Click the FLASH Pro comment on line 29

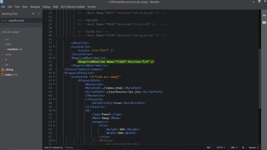coord(93,32)
